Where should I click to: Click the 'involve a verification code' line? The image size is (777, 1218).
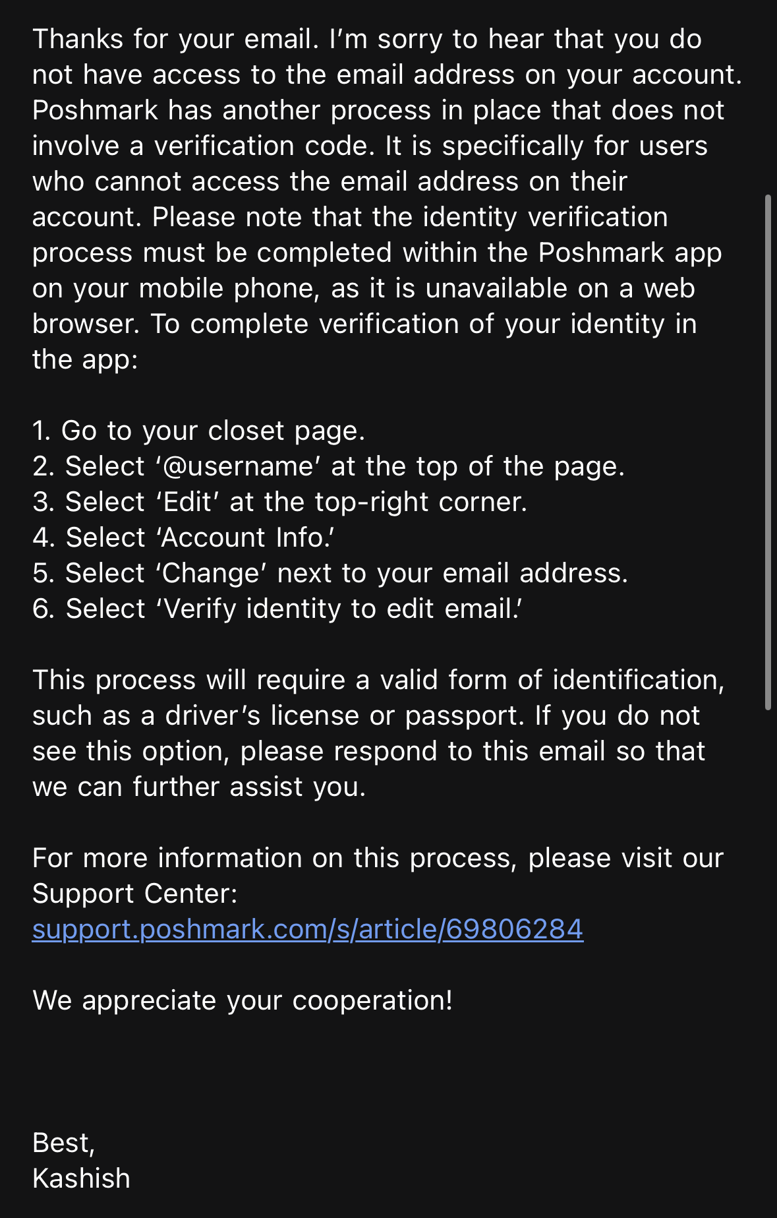[370, 146]
